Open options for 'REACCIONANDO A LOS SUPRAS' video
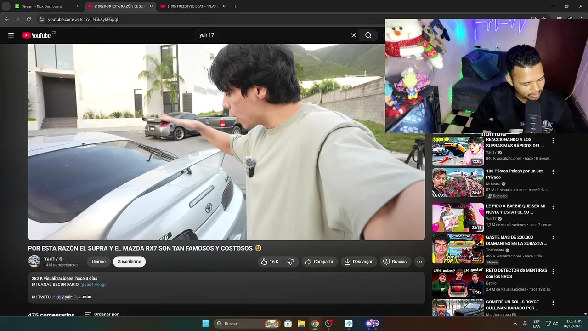Viewport: 588px width, 331px height. pos(553,141)
